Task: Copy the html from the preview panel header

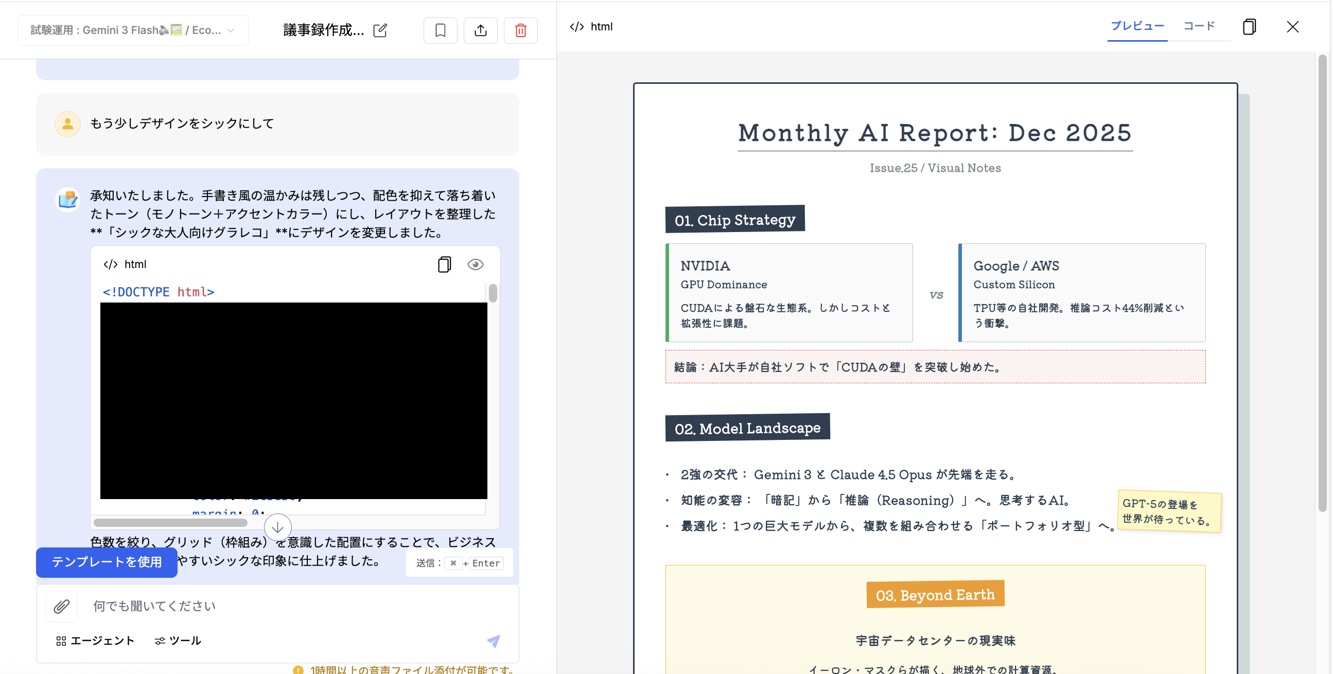Action: pos(1249,27)
